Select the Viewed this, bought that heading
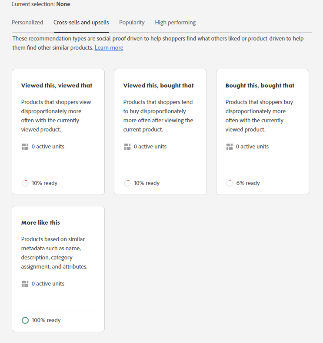Screen dimensions: 323x343 (158, 85)
